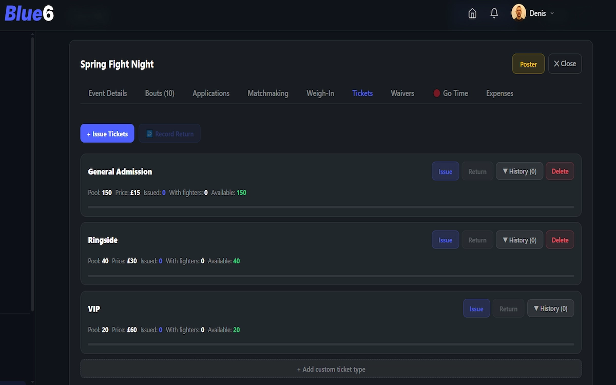Image resolution: width=616 pixels, height=385 pixels.
Task: Open the Go Time tab
Action: (451, 93)
